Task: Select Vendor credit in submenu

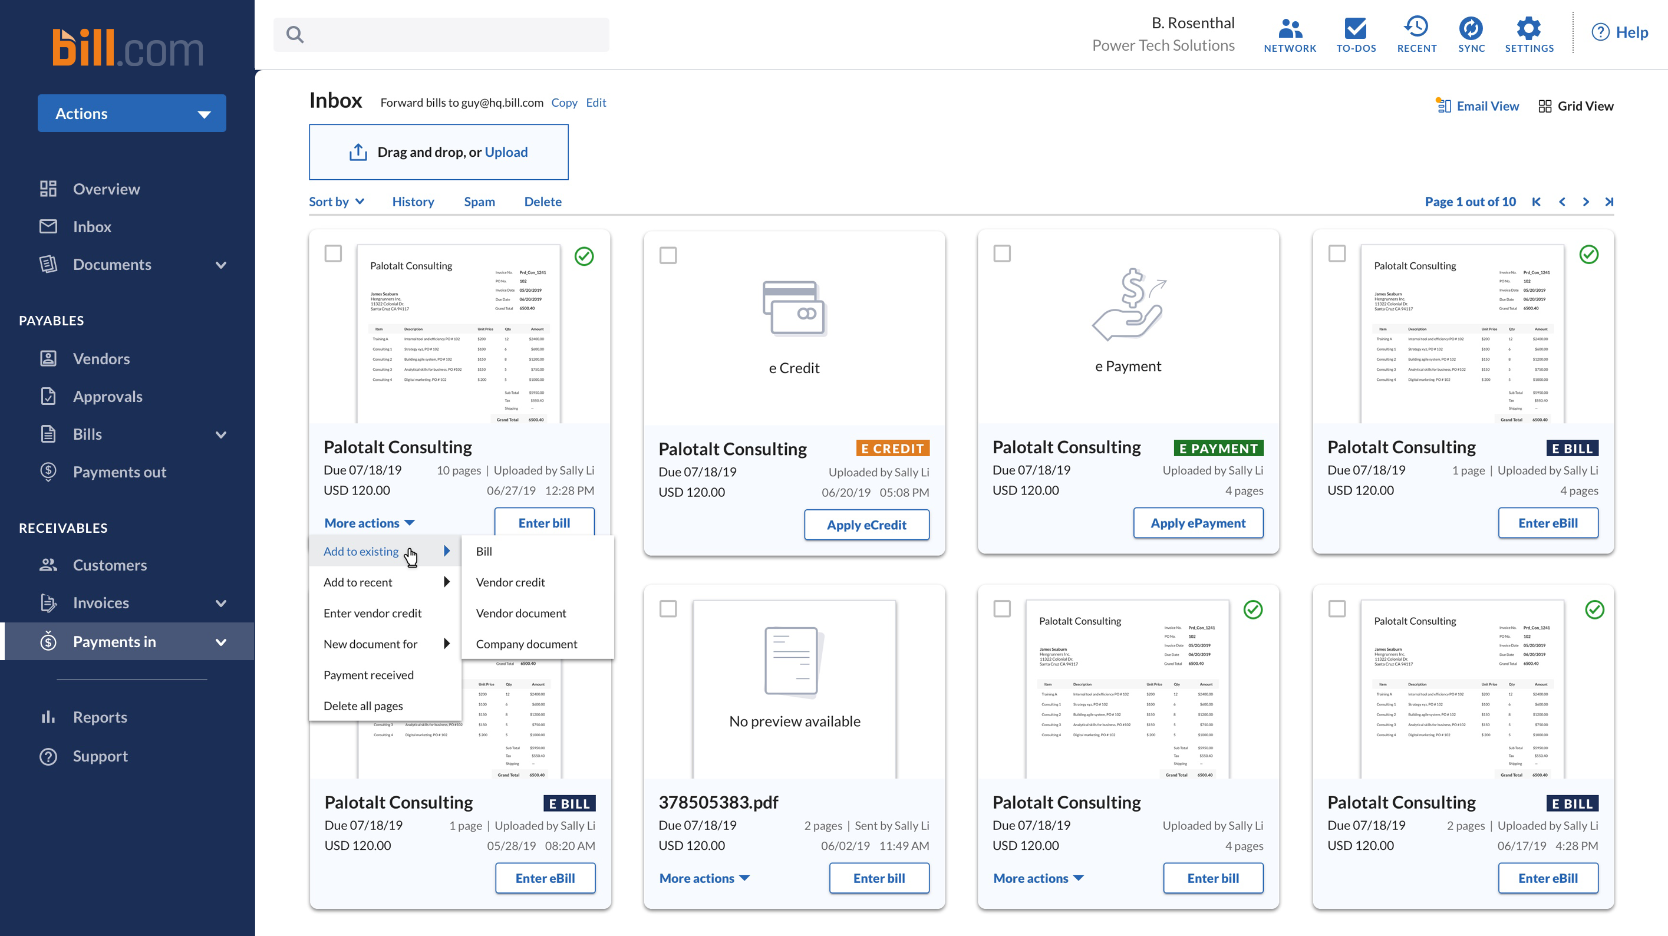Action: pyautogui.click(x=538, y=582)
